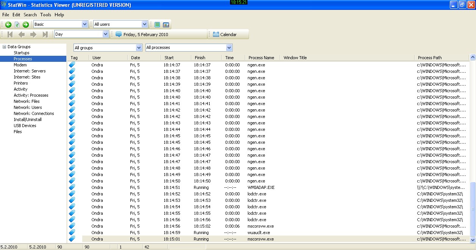Expand the All processes filter dropdown

tap(229, 48)
